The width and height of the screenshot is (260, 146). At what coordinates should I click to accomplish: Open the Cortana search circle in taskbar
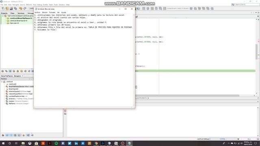tap(10, 143)
